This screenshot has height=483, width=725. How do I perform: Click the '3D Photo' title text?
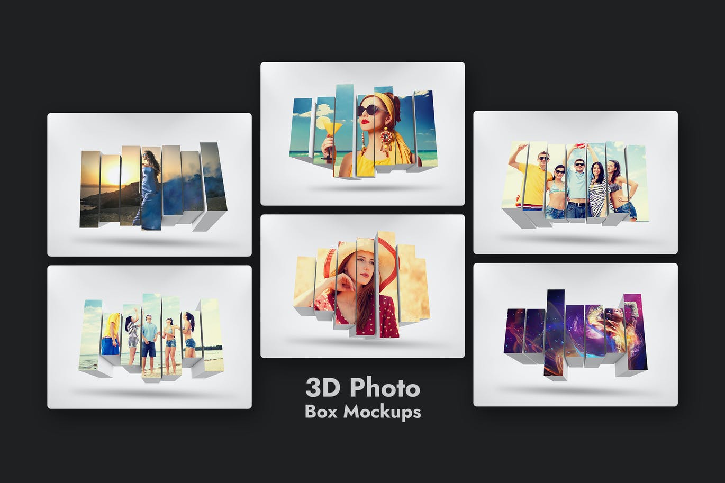coord(362,388)
